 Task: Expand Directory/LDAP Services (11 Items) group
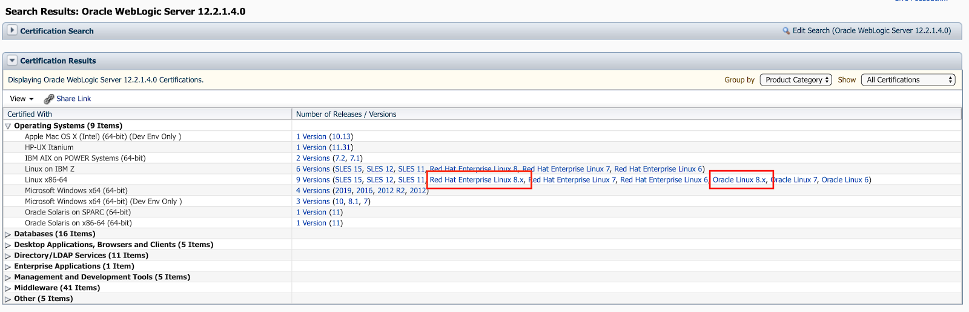click(8, 256)
